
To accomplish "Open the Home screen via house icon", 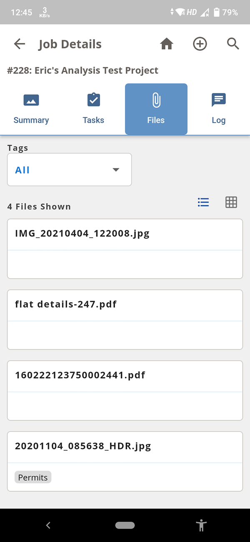I will click(x=166, y=44).
